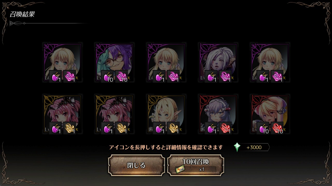Click the +3000 gem reward counter
Viewport: 332px width, 186px height.
[x=254, y=148]
